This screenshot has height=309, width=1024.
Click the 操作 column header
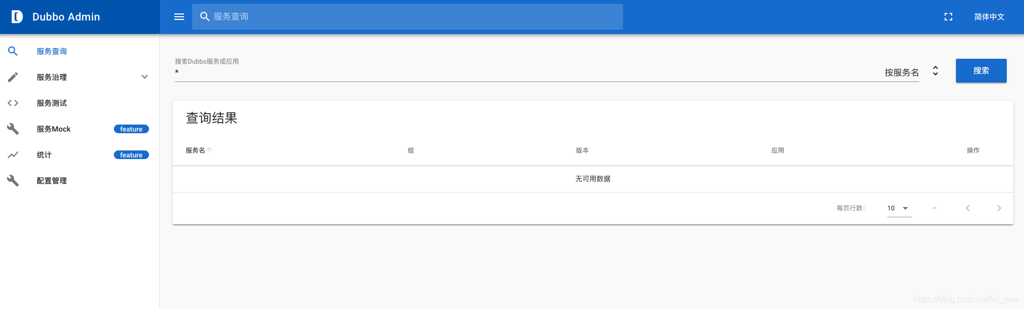pos(973,150)
